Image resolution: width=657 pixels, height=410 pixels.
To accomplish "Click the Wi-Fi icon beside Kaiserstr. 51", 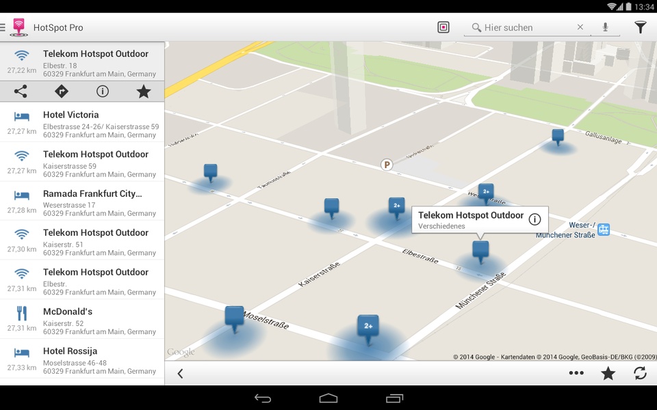I will [22, 234].
